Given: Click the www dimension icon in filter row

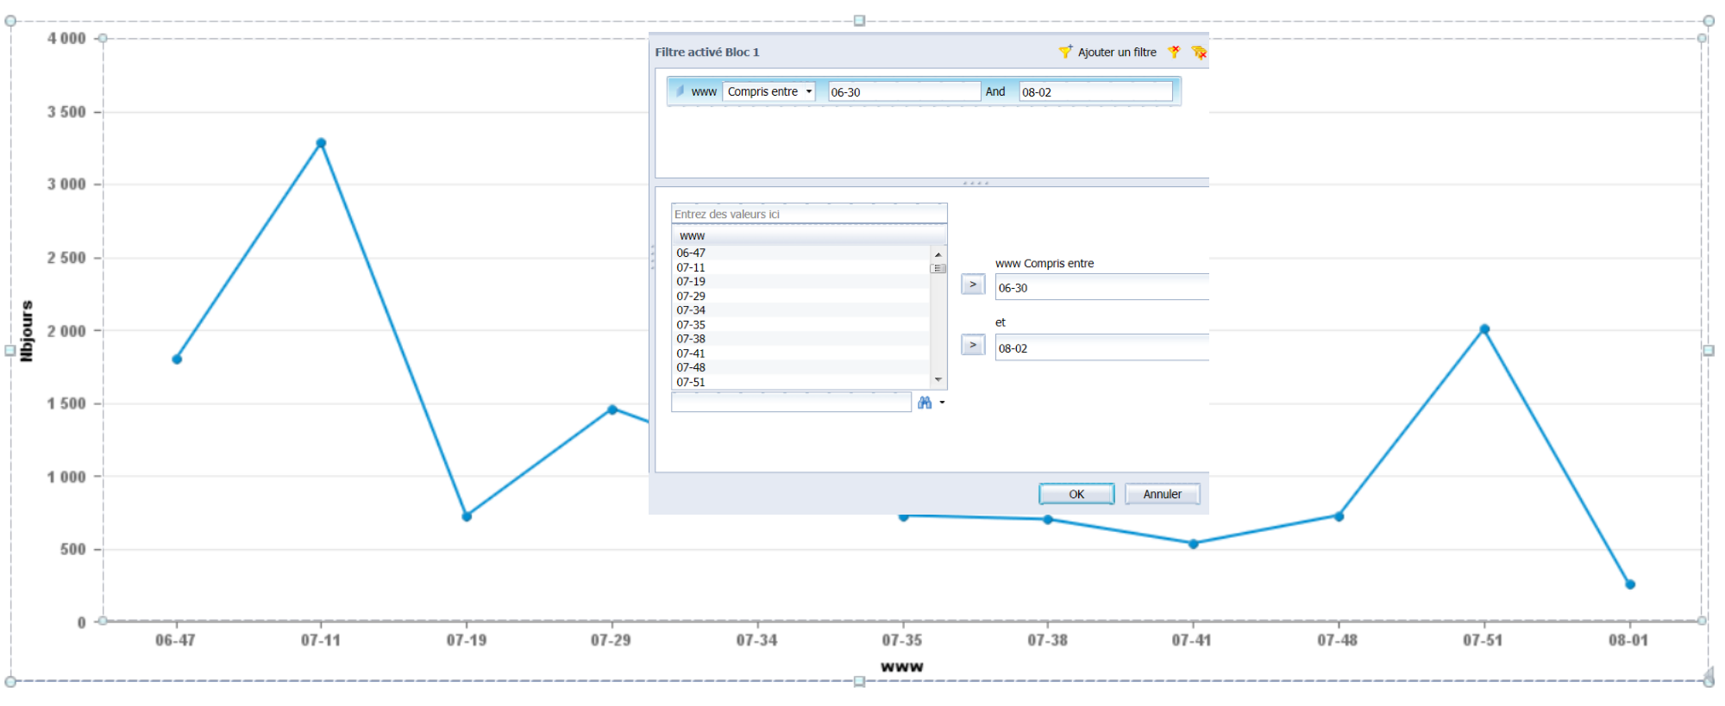Looking at the screenshot, I should pyautogui.click(x=680, y=91).
